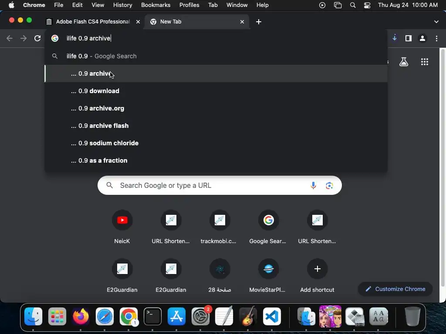Launch Visual Studio Code from the Dock
This screenshot has width=446, height=334.
(272, 317)
